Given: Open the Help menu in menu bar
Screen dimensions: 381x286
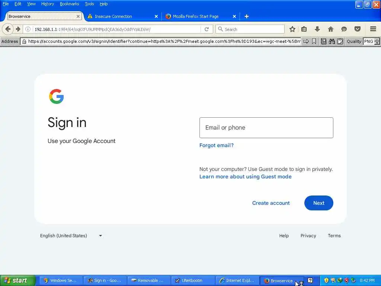Looking at the screenshot, I should (x=103, y=4).
